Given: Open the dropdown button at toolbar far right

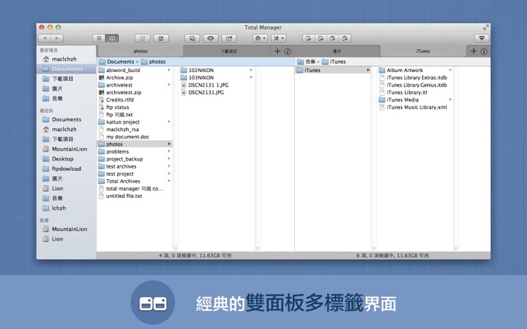Looking at the screenshot, I should [x=482, y=38].
